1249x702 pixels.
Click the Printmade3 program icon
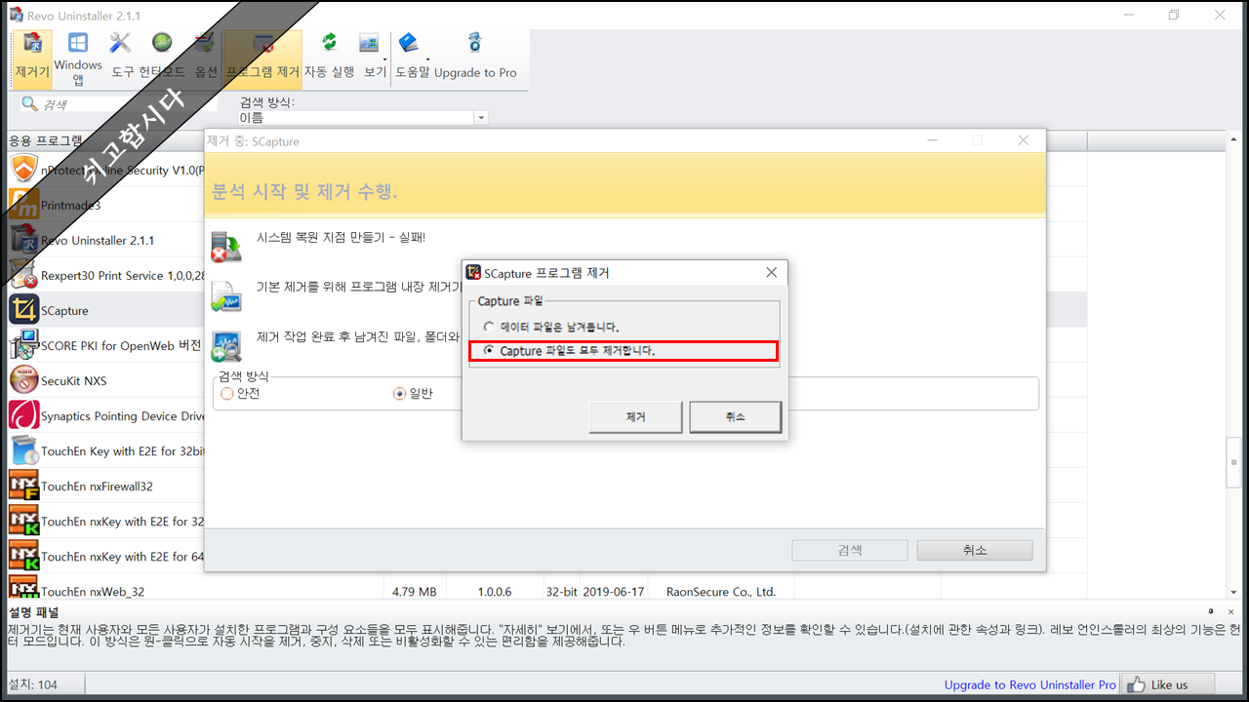tap(24, 205)
